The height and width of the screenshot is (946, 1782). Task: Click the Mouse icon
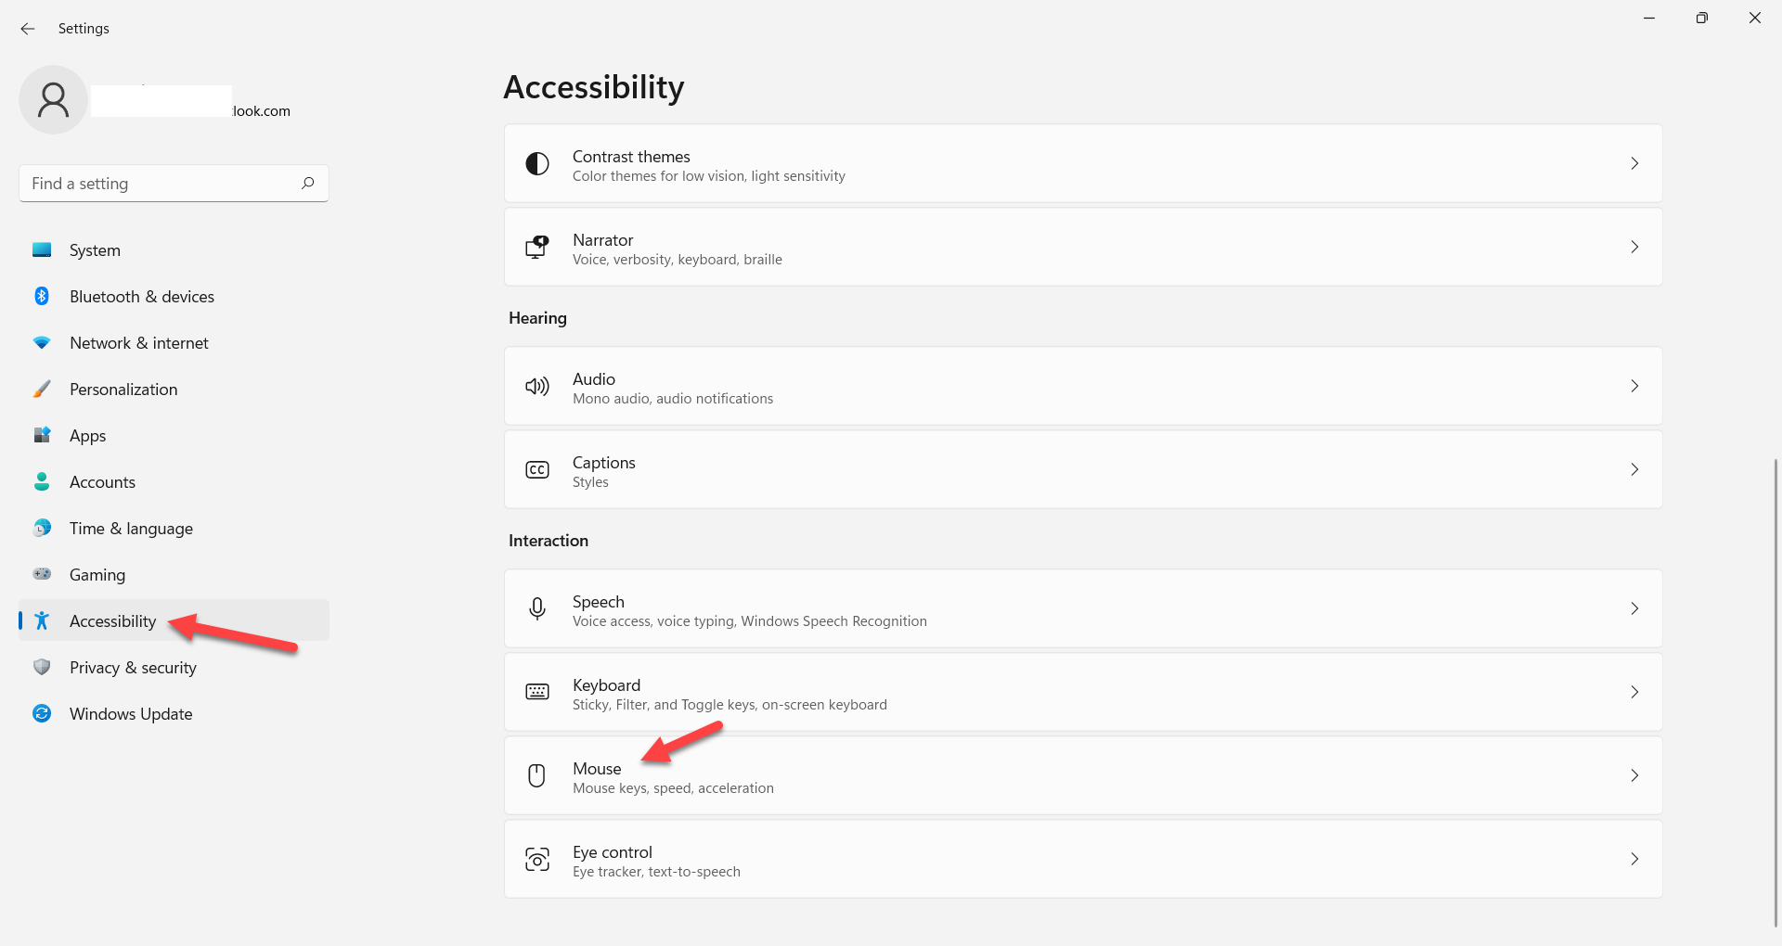pos(536,775)
